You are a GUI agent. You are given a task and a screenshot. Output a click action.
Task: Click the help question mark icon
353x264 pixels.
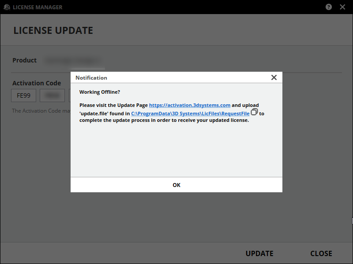(x=329, y=7)
